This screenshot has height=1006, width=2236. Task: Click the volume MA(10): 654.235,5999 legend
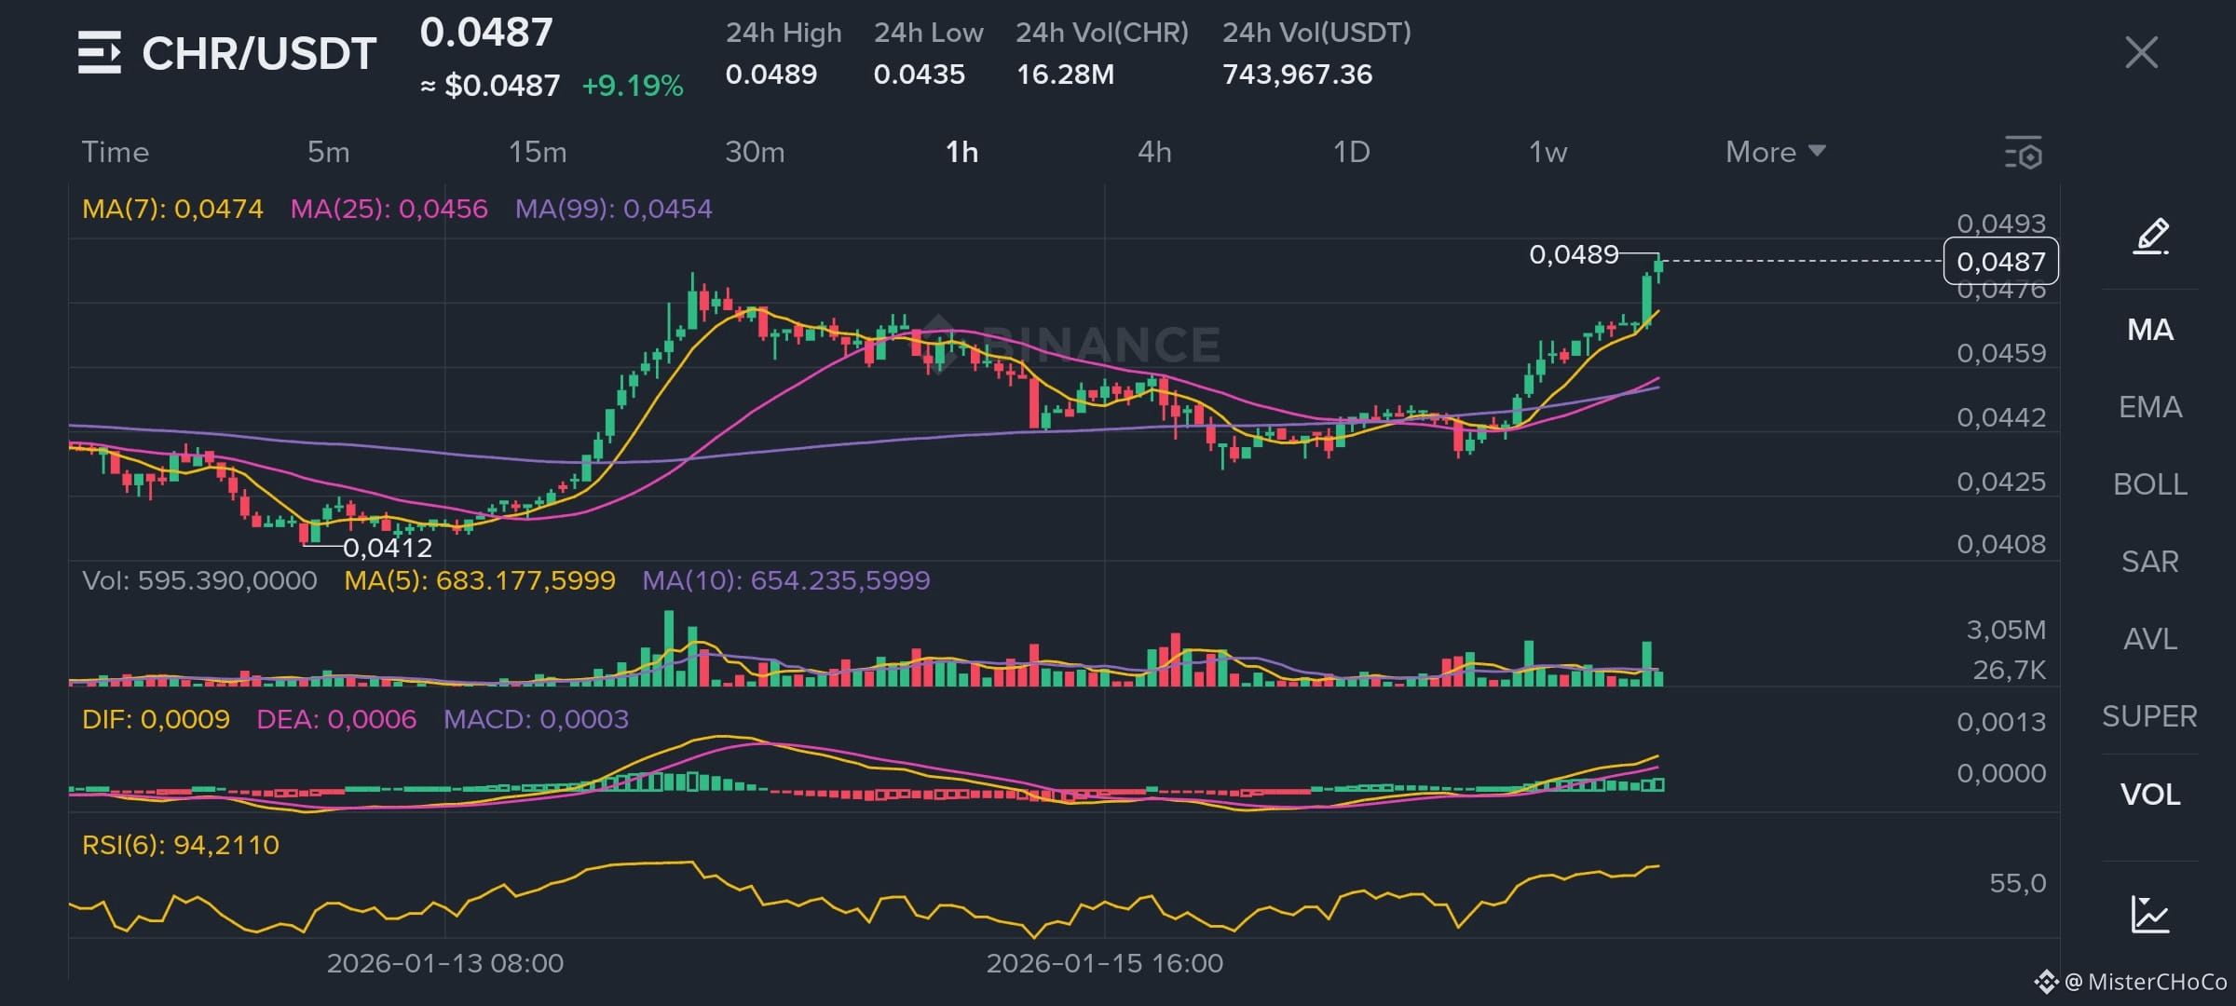[786, 580]
